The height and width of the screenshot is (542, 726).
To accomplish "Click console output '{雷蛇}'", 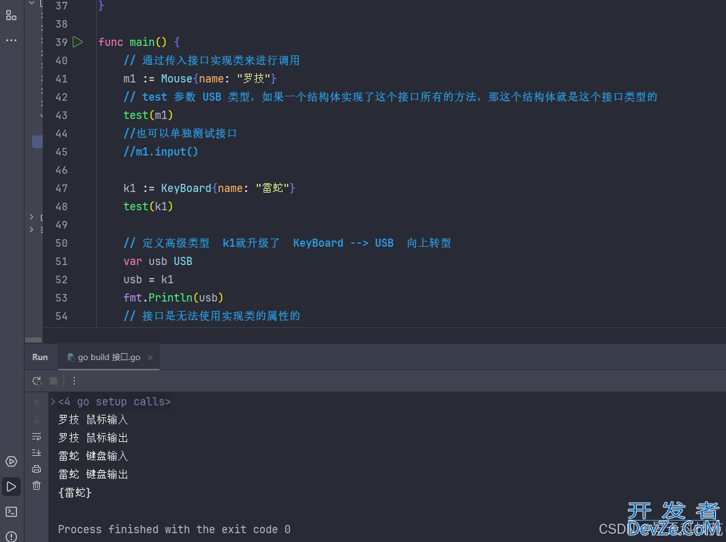I will [75, 492].
